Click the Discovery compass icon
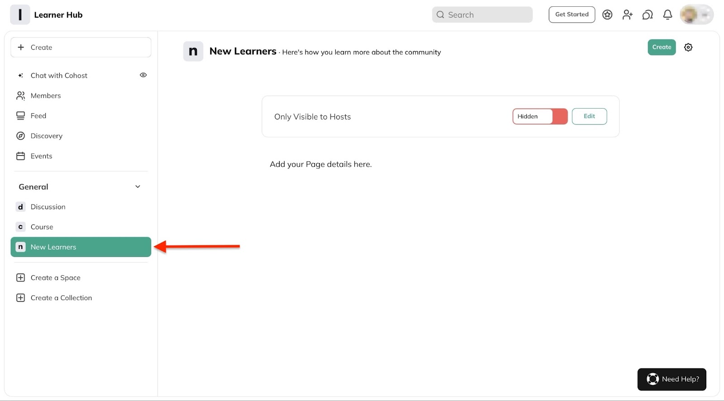The image size is (724, 401). pyautogui.click(x=20, y=136)
